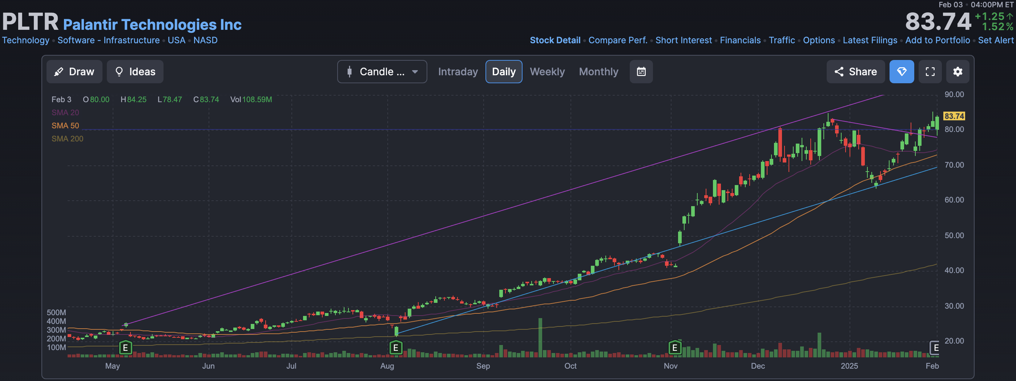The height and width of the screenshot is (381, 1016).
Task: Open the Traffic link
Action: pos(782,40)
